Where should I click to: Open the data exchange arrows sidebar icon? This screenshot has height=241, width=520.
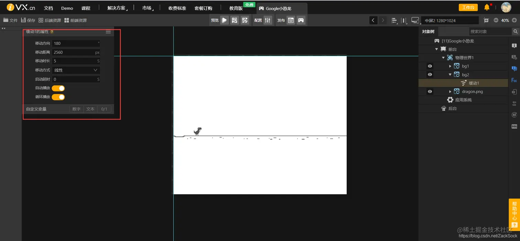514,103
